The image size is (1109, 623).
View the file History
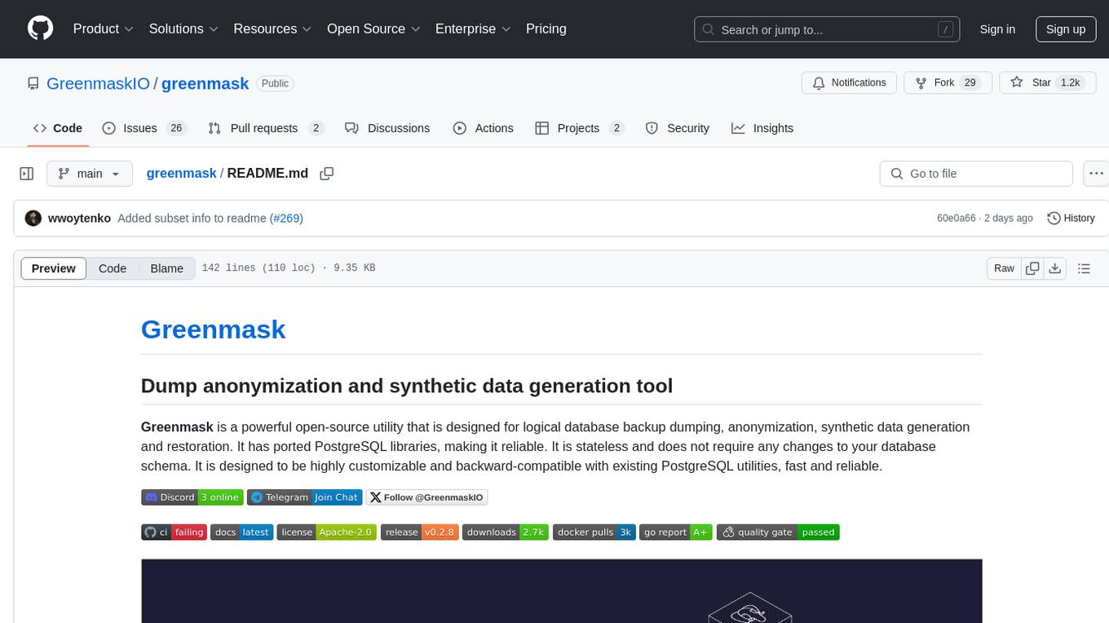point(1071,219)
